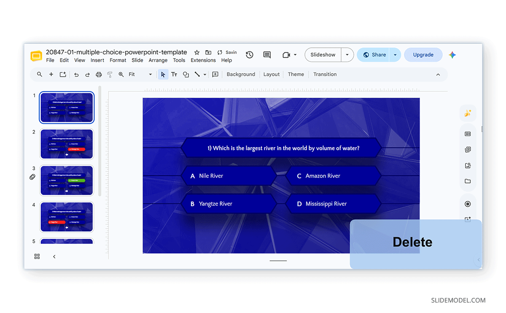Star the presentation document
The width and height of the screenshot is (506, 313).
[x=196, y=53]
